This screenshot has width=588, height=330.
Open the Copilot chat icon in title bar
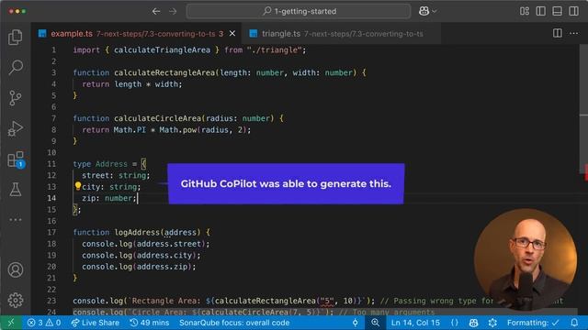click(x=424, y=11)
